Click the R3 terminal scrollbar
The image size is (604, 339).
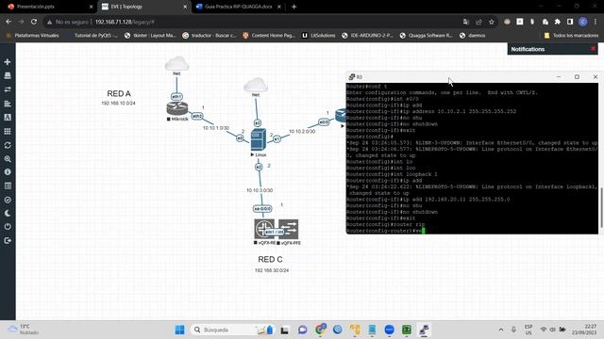601,207
